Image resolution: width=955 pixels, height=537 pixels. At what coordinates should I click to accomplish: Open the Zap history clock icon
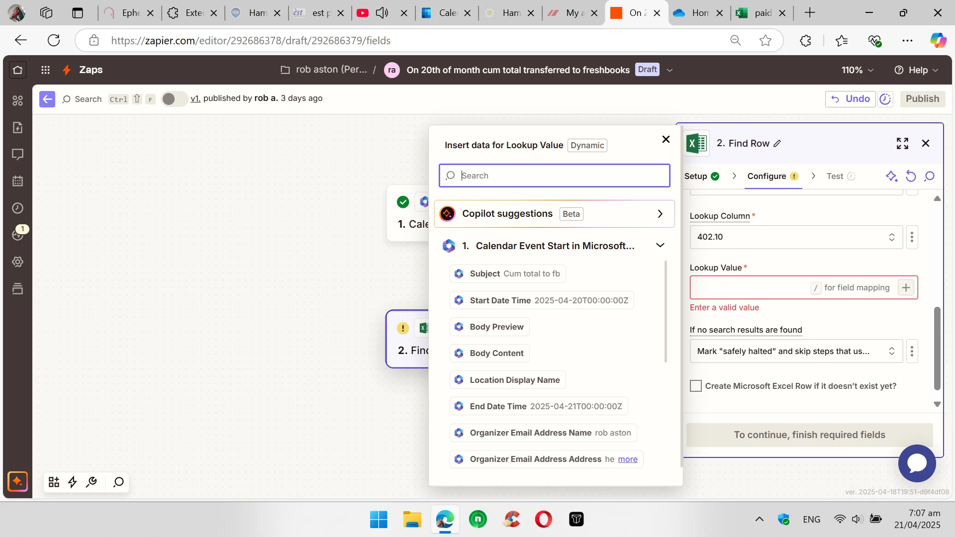click(x=18, y=208)
